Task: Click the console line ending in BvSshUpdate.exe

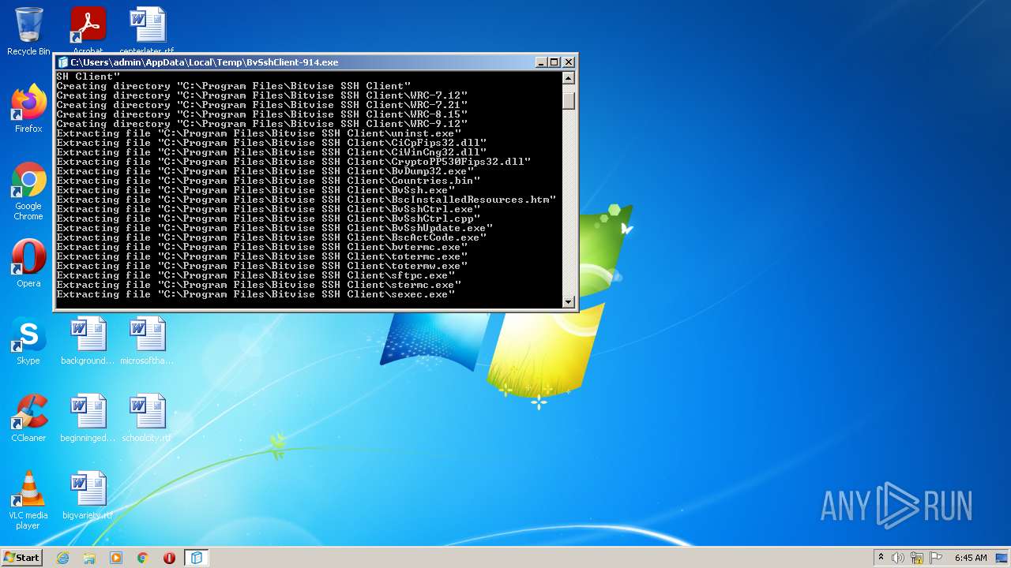Action: [275, 228]
